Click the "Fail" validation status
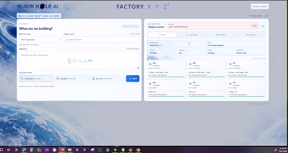Viewport: 288px width, 153px height. [180, 53]
